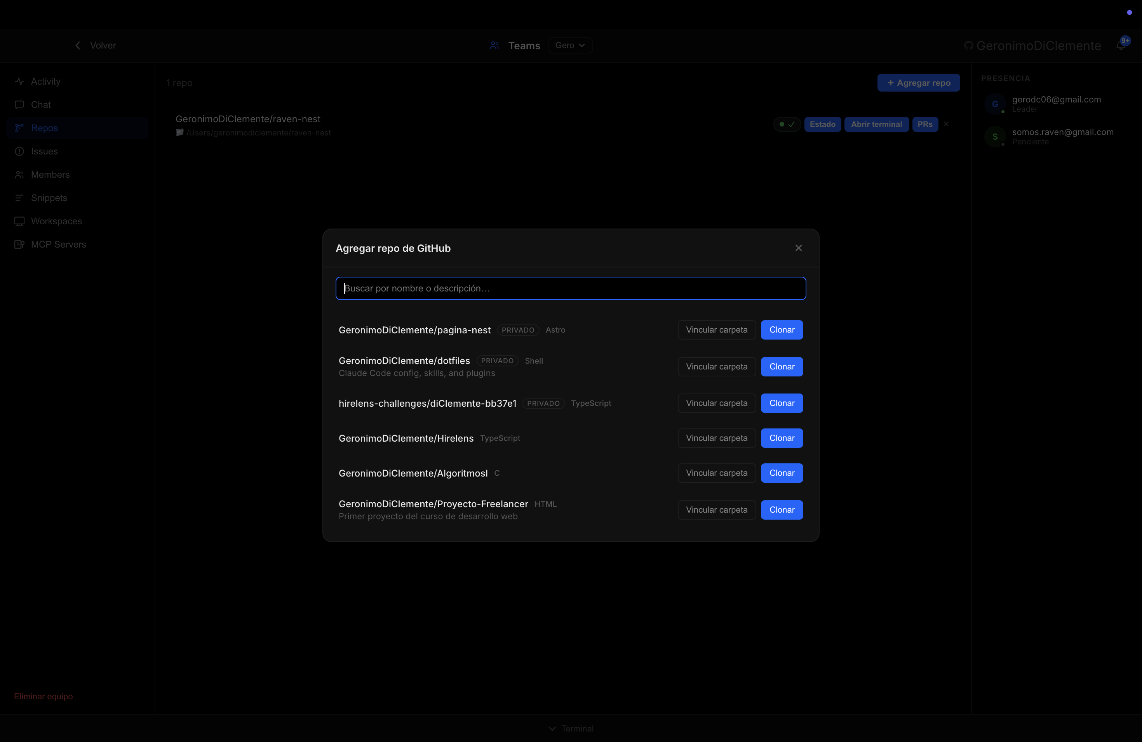Click the Issues sidebar icon
The width and height of the screenshot is (1142, 742).
pyautogui.click(x=20, y=151)
